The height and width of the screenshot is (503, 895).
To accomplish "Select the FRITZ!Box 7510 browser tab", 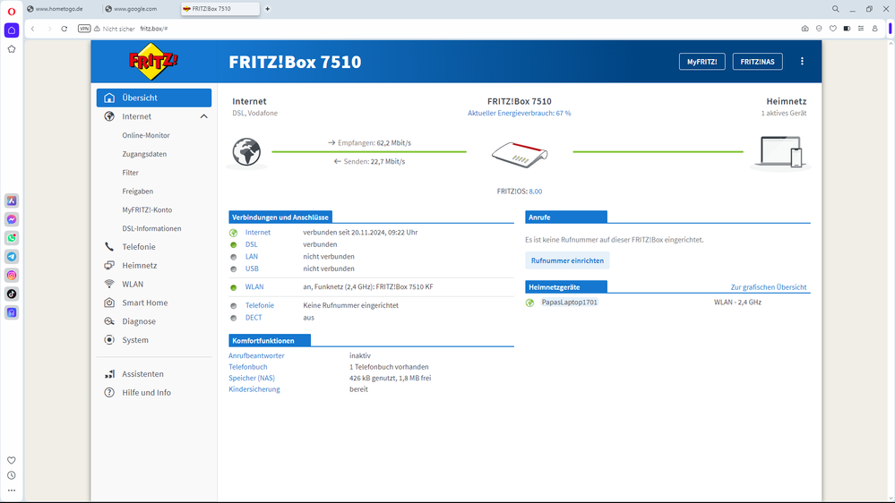I will point(219,9).
